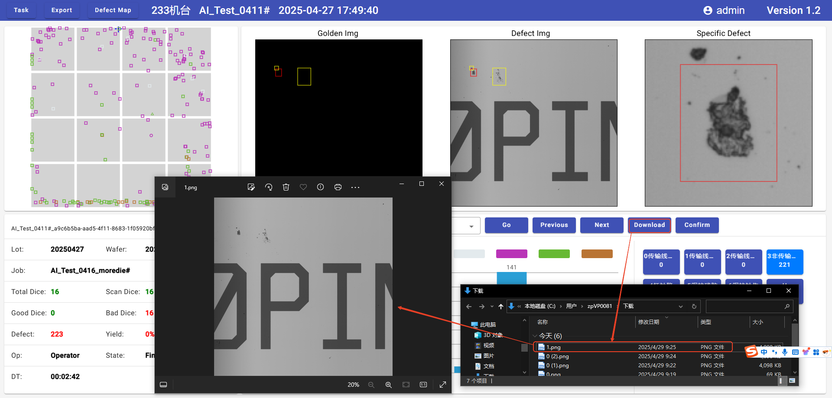Click the admin user account icon

click(x=708, y=10)
